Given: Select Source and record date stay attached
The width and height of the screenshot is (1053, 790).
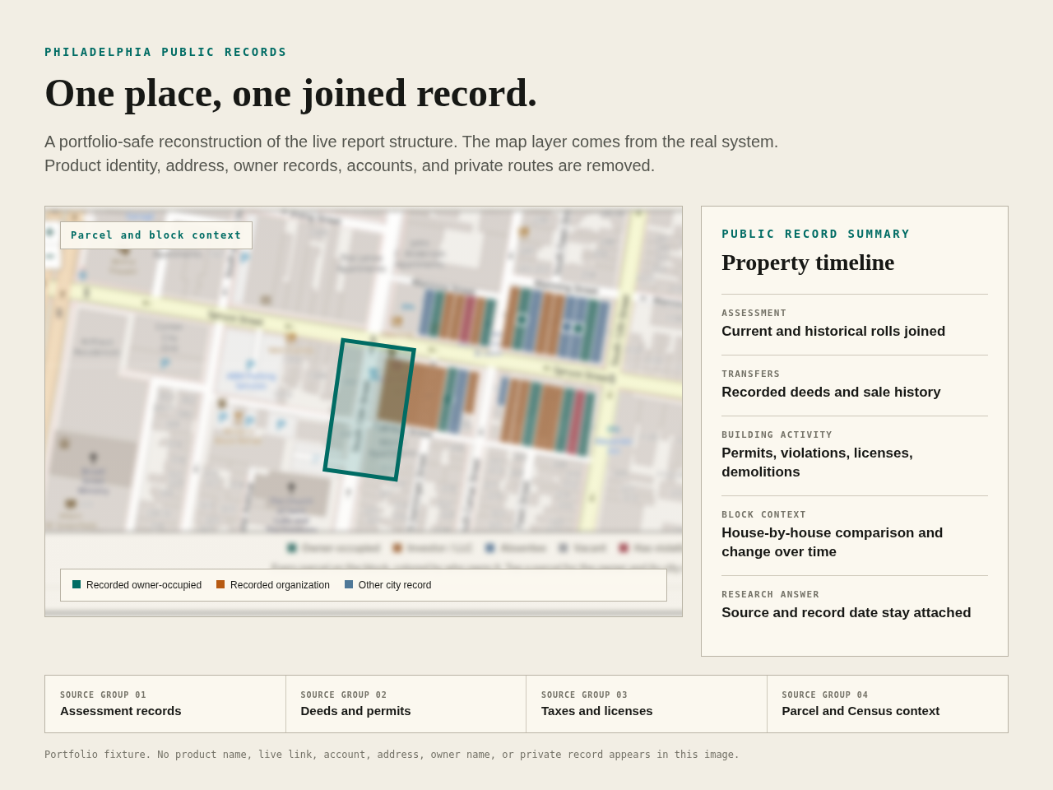Looking at the screenshot, I should pos(847,613).
